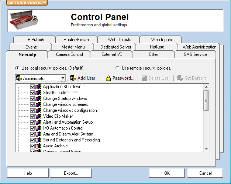Click the Delete User icon
Screen dimensions: 231x184
[144, 78]
